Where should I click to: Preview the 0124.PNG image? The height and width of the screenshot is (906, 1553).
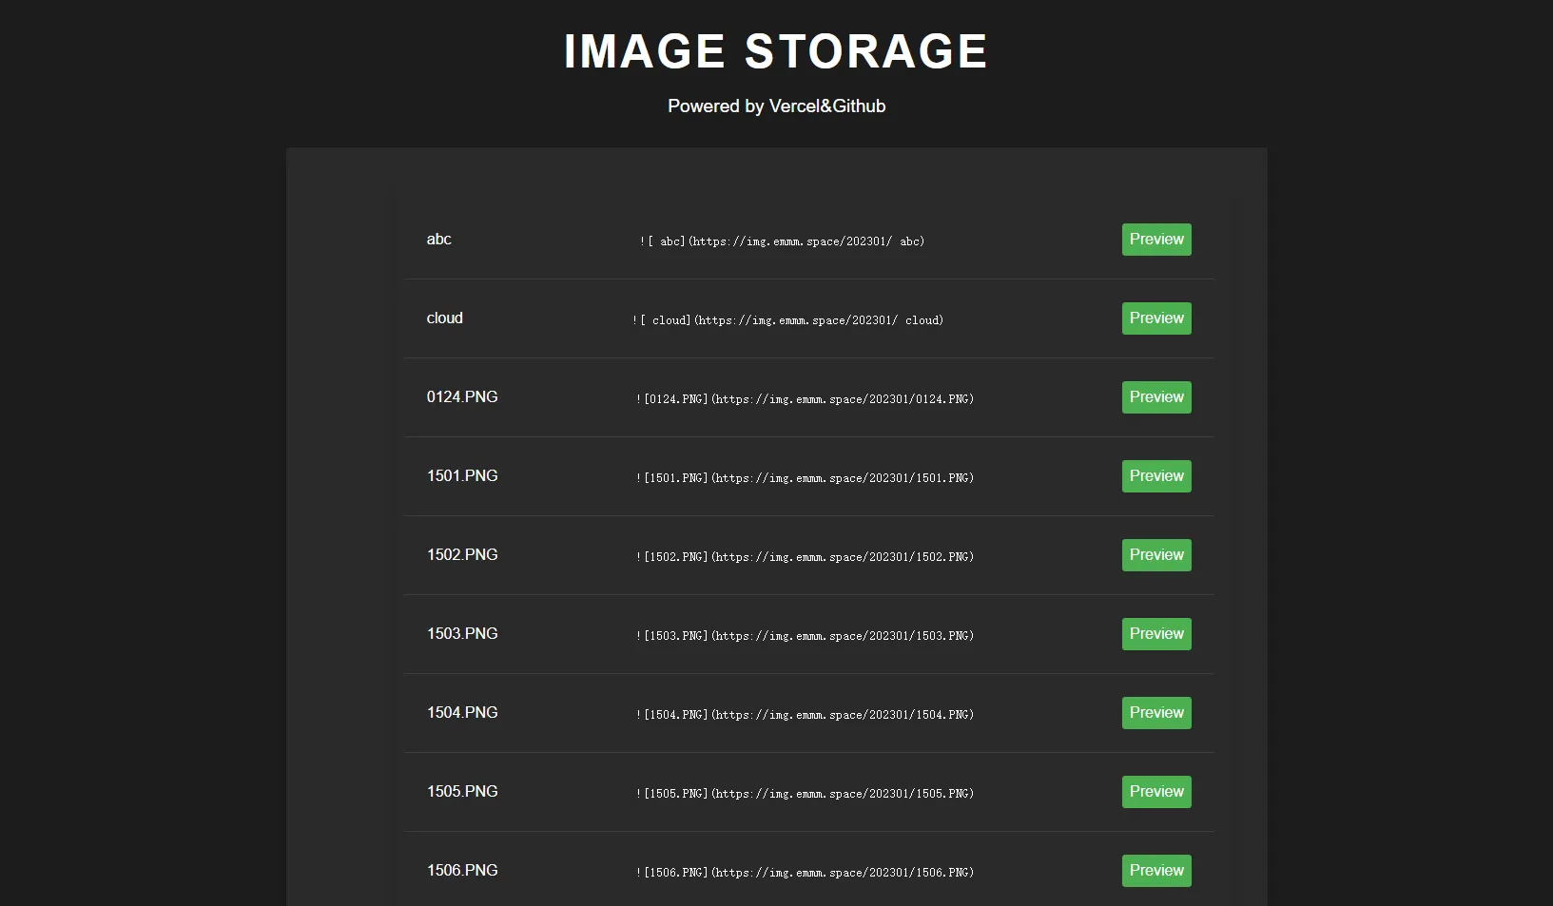pos(1155,397)
